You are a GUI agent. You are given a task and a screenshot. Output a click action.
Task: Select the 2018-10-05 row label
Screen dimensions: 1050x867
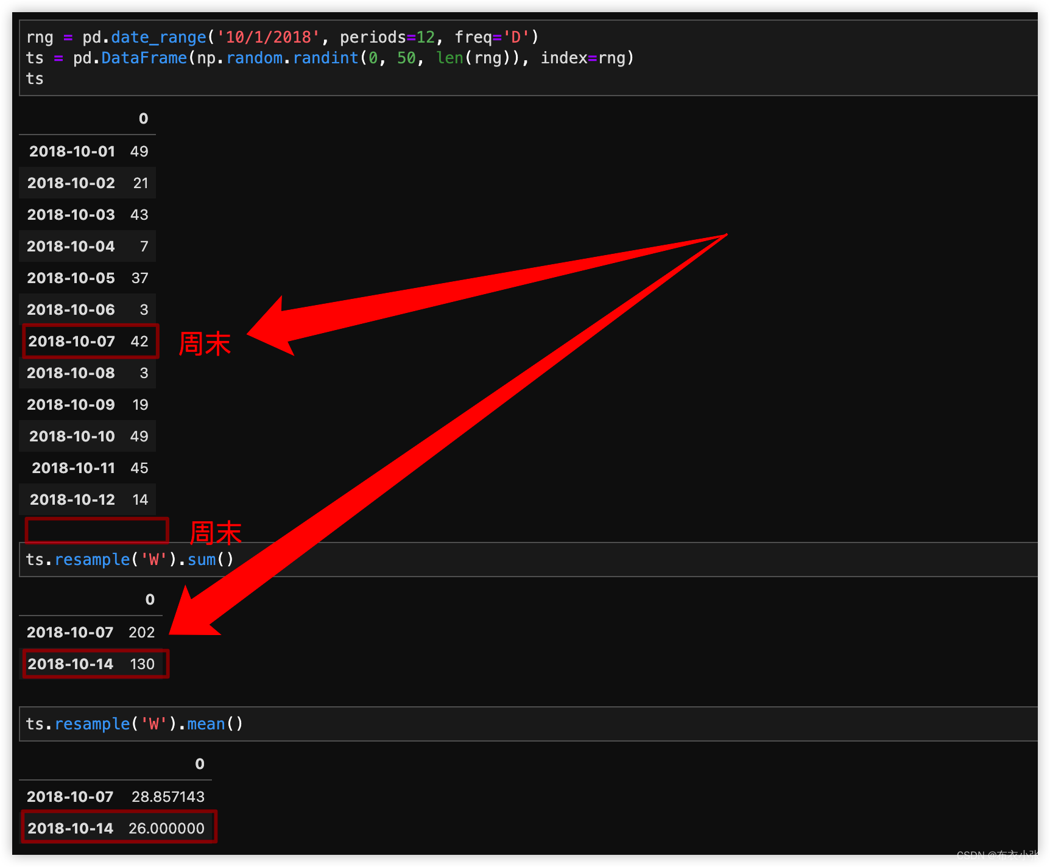tap(71, 278)
